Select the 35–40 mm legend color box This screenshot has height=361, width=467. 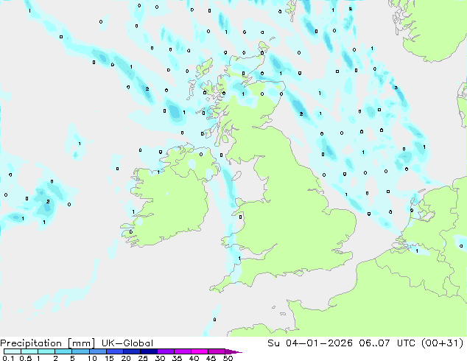(x=182, y=351)
